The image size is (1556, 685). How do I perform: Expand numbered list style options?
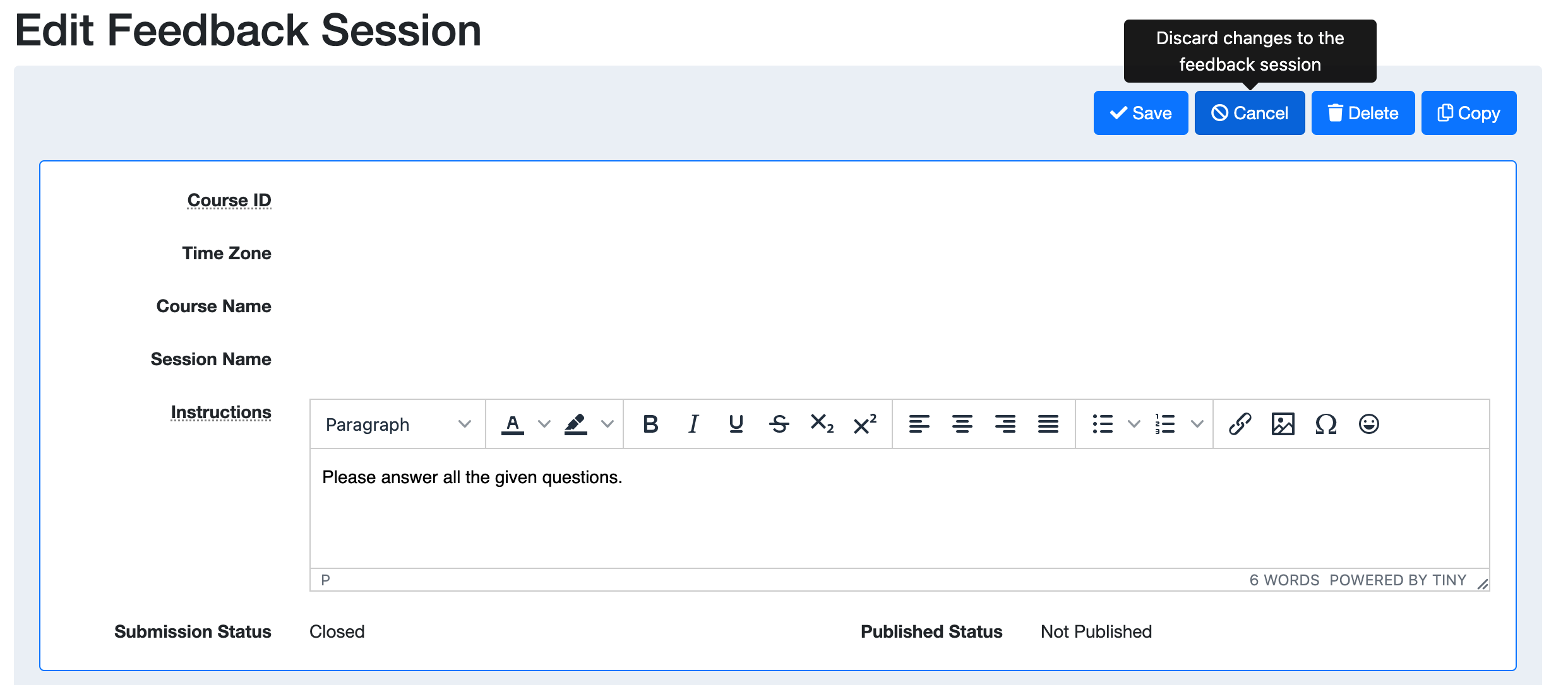[x=1197, y=424]
